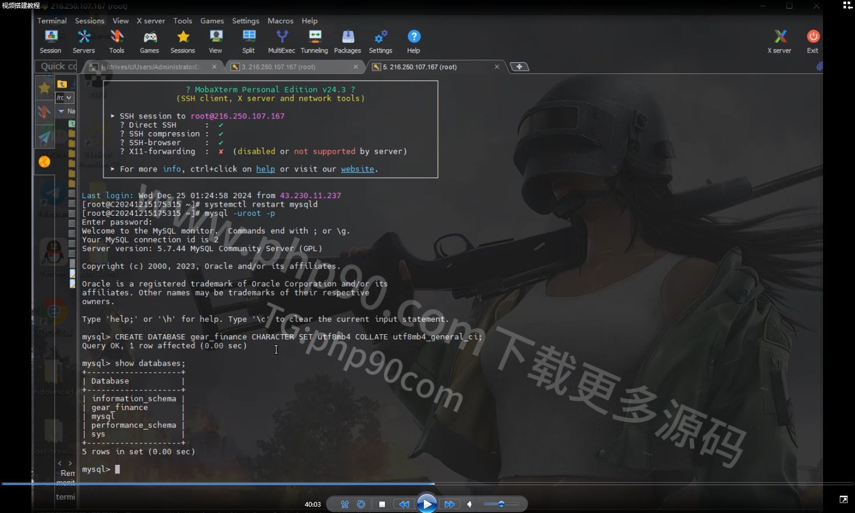
Task: Stop playback in the media player
Action: tap(382, 504)
